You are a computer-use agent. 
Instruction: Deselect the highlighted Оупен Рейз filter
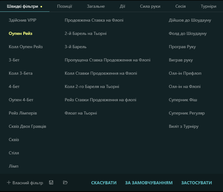(x=20, y=33)
